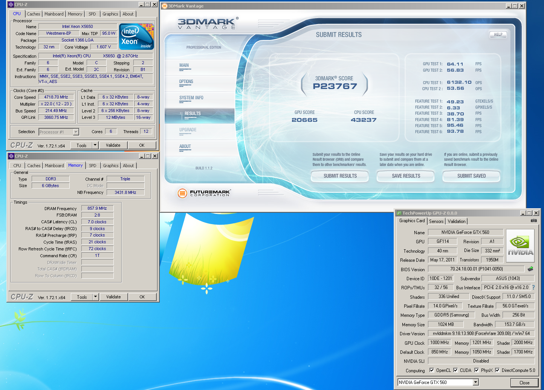Click the HELP button in 3DMark
Screen dimensions: 544x390
tap(498, 34)
